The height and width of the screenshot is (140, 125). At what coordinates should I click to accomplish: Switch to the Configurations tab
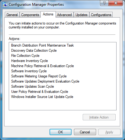[x=101, y=15]
